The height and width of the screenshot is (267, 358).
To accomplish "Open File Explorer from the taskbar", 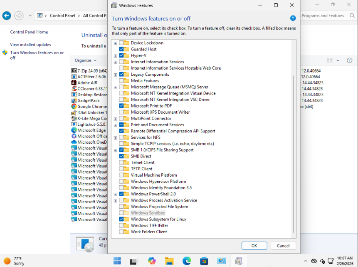I will click(169, 261).
